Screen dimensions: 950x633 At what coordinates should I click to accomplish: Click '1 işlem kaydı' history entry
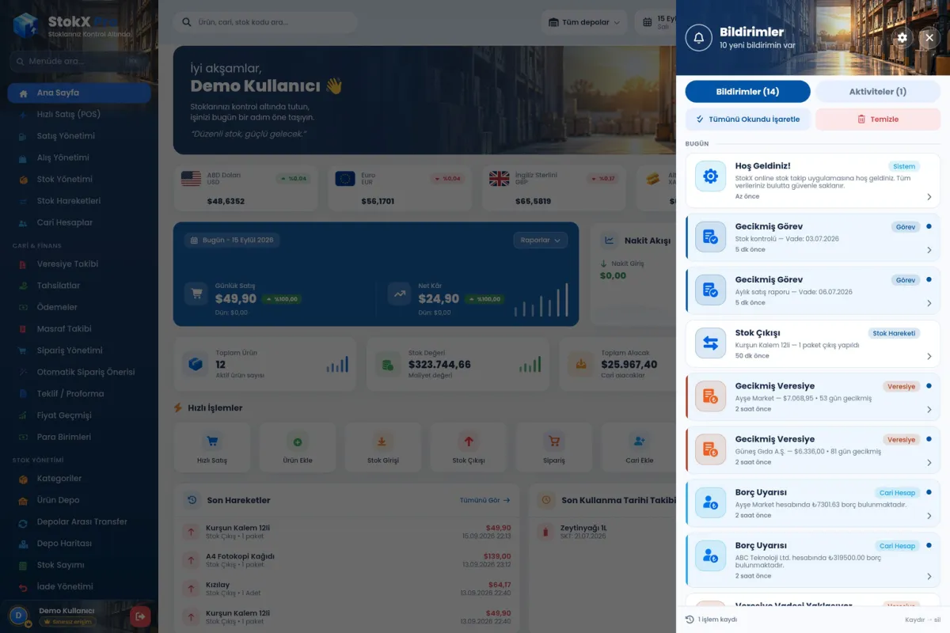pyautogui.click(x=711, y=620)
